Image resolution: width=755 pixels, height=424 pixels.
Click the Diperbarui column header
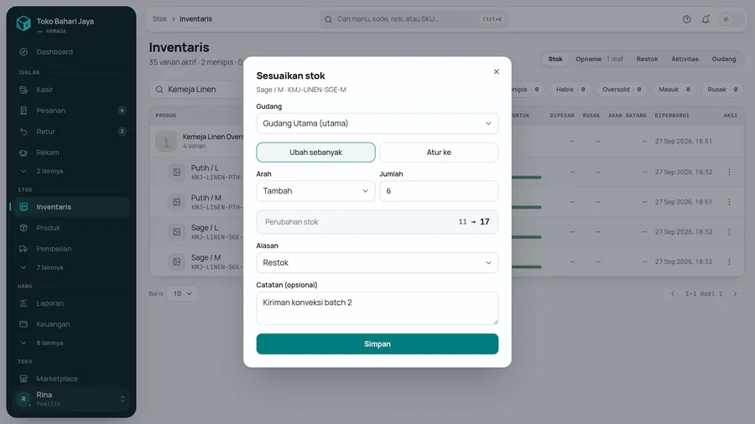672,116
